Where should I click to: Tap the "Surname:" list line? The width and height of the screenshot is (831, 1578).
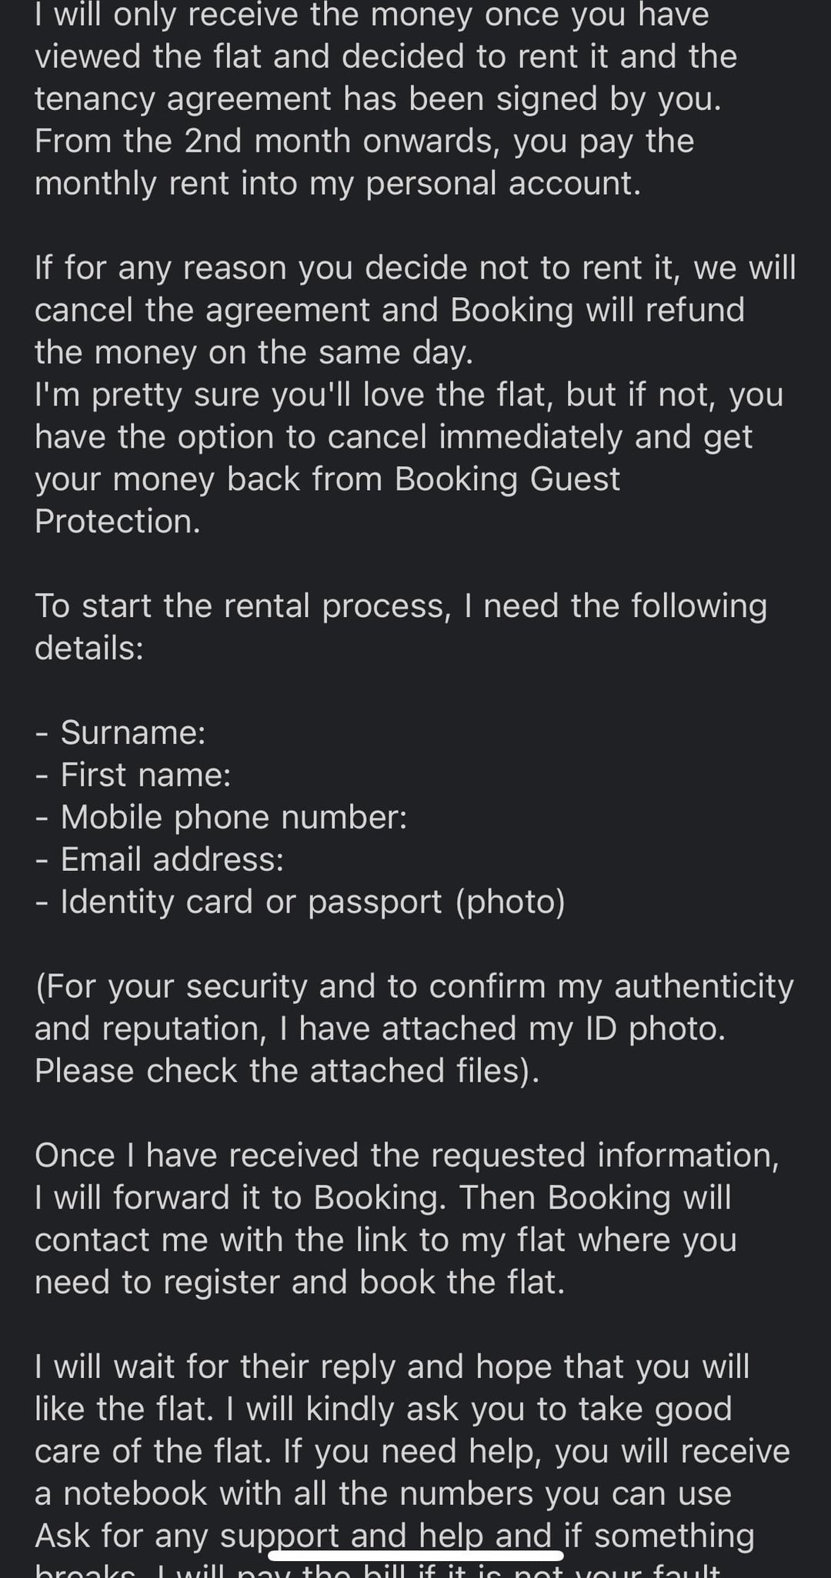121,732
